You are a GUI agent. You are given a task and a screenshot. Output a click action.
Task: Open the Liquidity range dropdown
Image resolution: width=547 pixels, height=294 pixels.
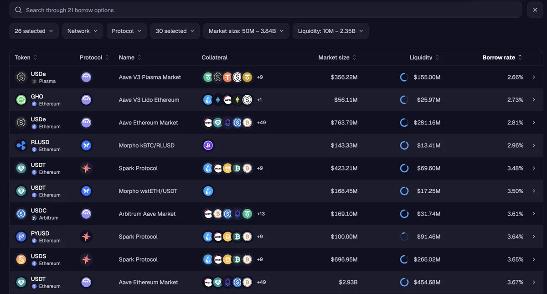(x=330, y=31)
